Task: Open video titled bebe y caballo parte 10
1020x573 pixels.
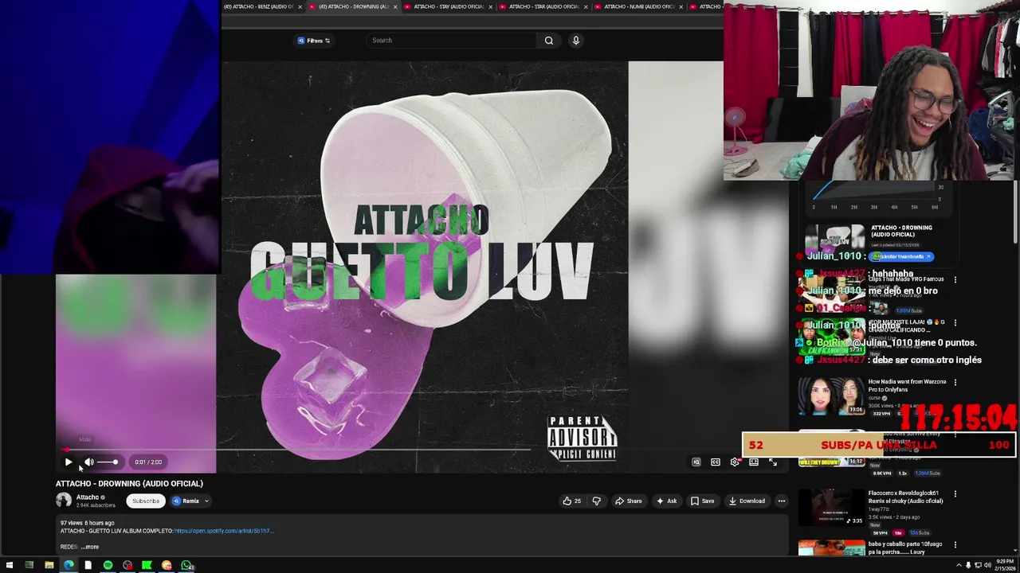Action: point(905,548)
